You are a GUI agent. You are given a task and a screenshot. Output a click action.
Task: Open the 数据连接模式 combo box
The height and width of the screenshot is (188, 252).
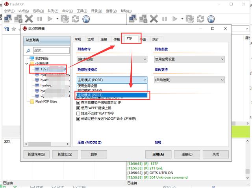pyautogui.click(x=112, y=80)
